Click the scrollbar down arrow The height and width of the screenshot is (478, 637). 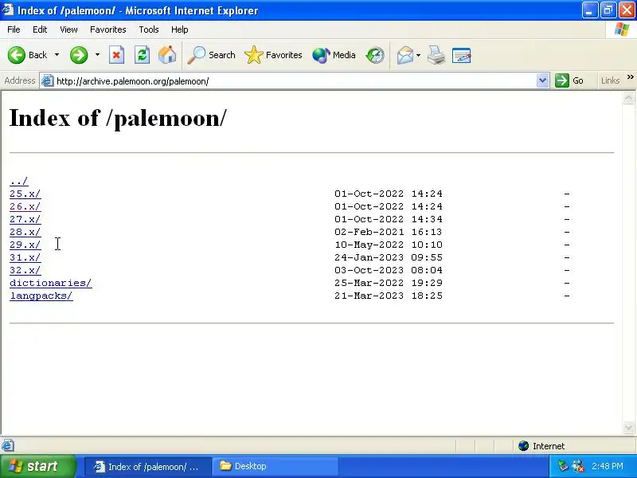pyautogui.click(x=628, y=427)
